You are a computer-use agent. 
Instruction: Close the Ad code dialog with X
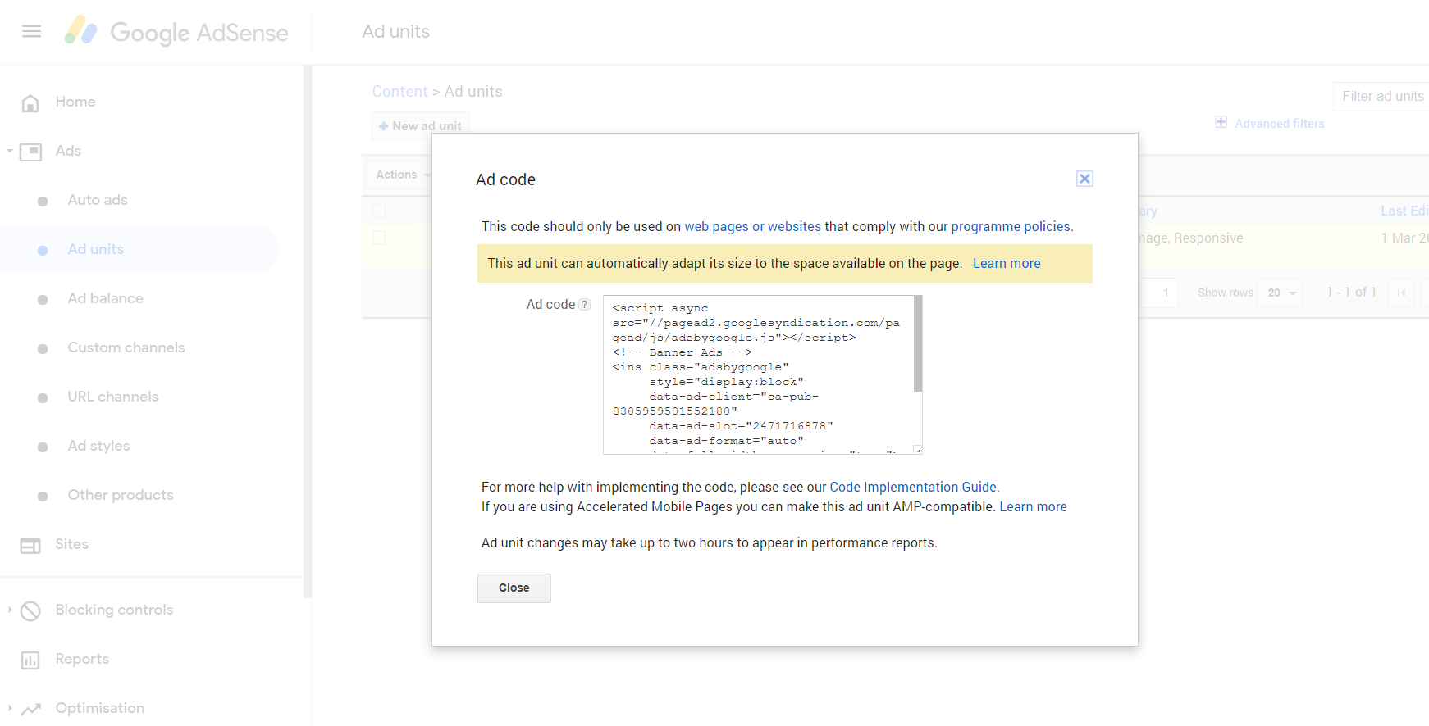click(x=1084, y=179)
